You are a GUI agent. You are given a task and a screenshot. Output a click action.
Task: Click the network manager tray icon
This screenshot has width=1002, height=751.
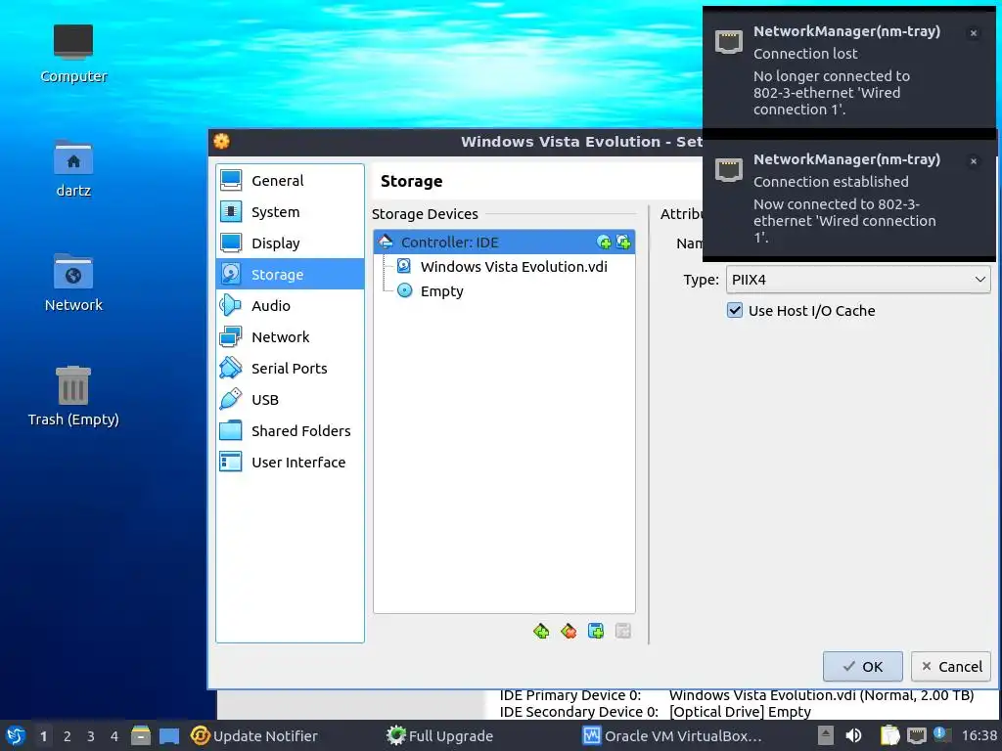[916, 735]
